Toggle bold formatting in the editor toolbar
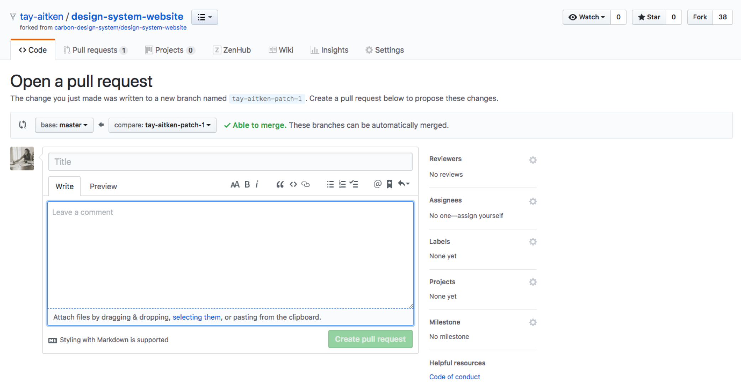Screen dimensions: 741x390 click(247, 184)
